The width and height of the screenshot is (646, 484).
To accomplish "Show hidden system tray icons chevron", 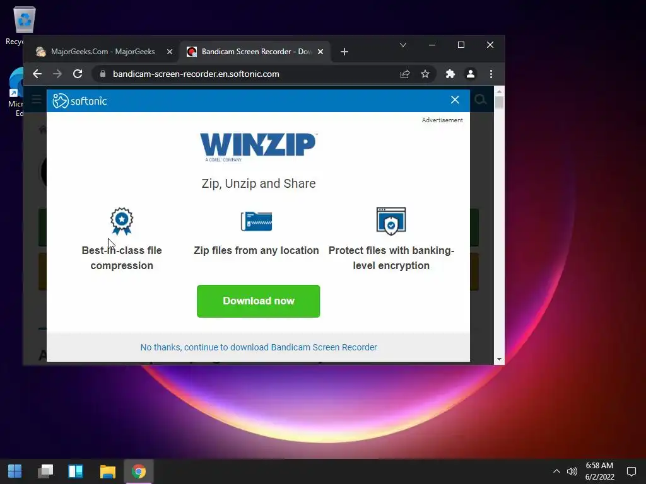I will point(556,471).
